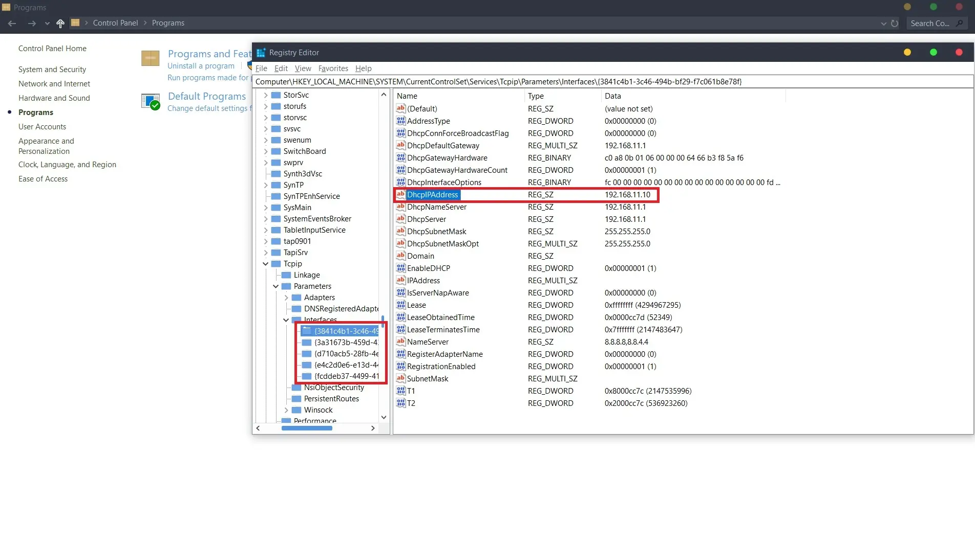Expand the Adapters tree node
The width and height of the screenshot is (975, 546).
(x=286, y=298)
